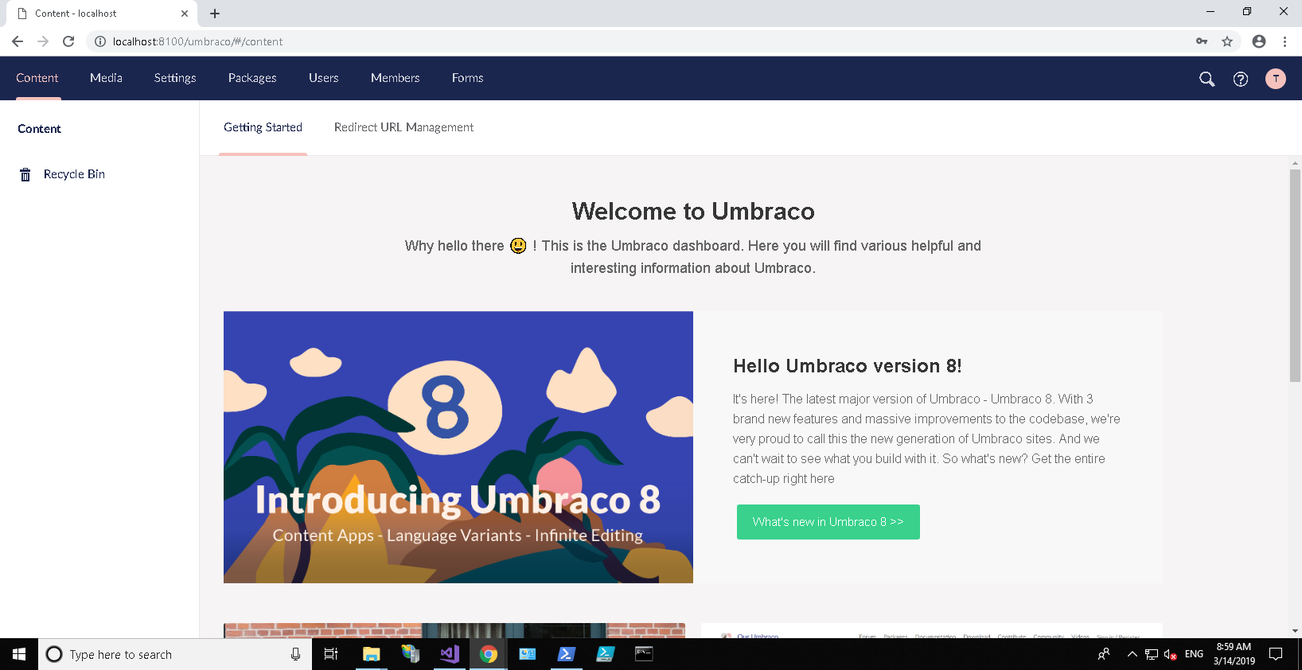Open the command prompt on the taskbar
This screenshot has width=1302, height=670.
point(644,654)
